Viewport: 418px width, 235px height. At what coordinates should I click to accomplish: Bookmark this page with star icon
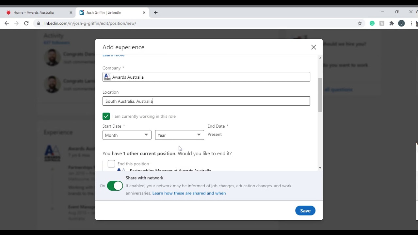coord(360,23)
